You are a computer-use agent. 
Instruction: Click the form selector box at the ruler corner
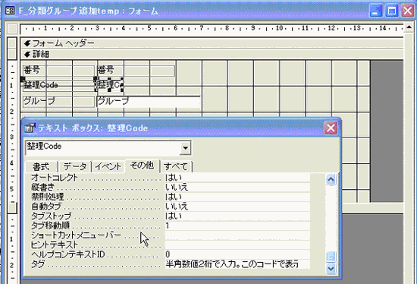click(12, 29)
